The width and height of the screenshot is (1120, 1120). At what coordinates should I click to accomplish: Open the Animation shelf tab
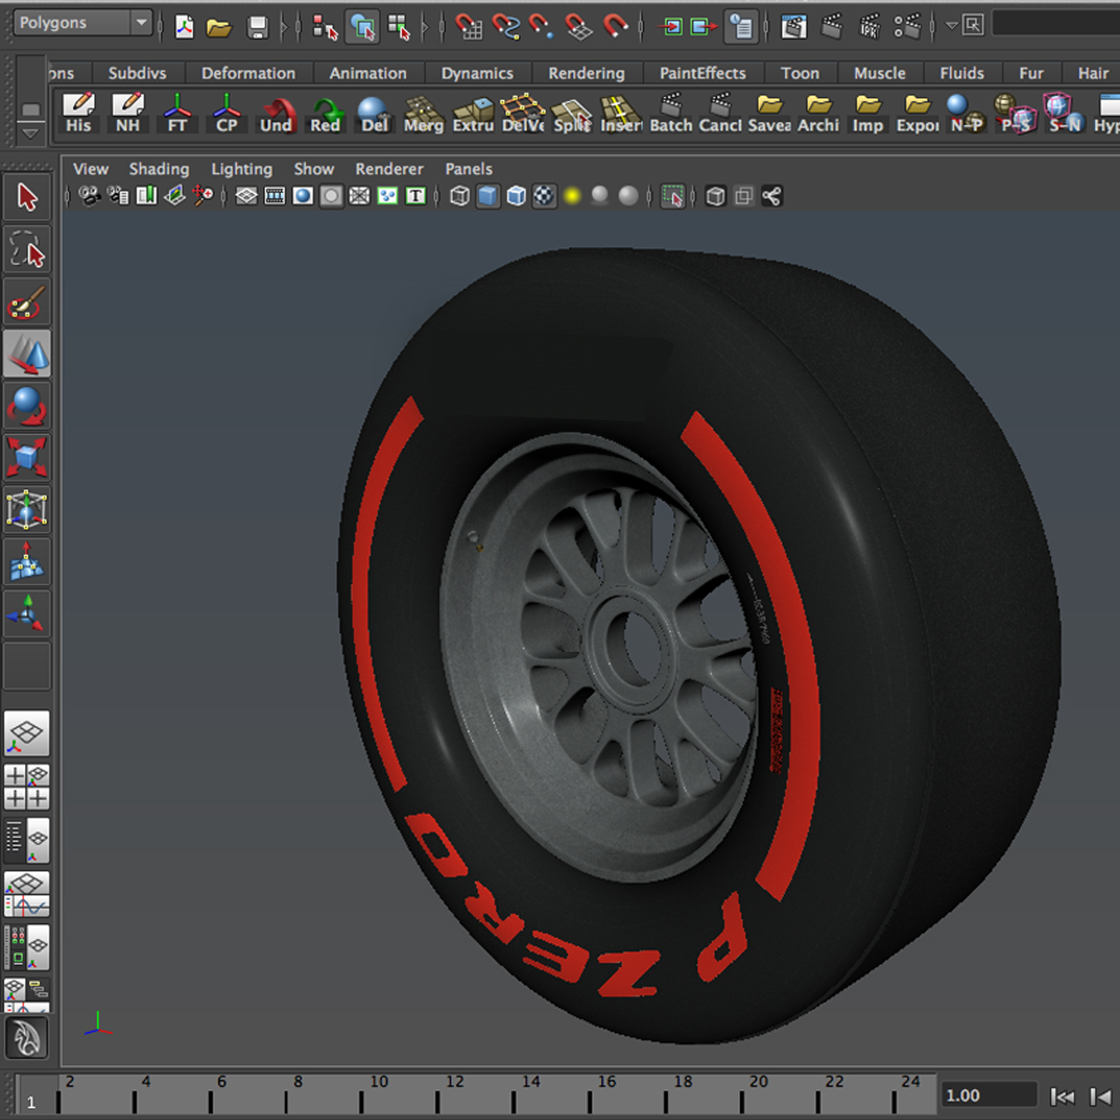[x=368, y=73]
